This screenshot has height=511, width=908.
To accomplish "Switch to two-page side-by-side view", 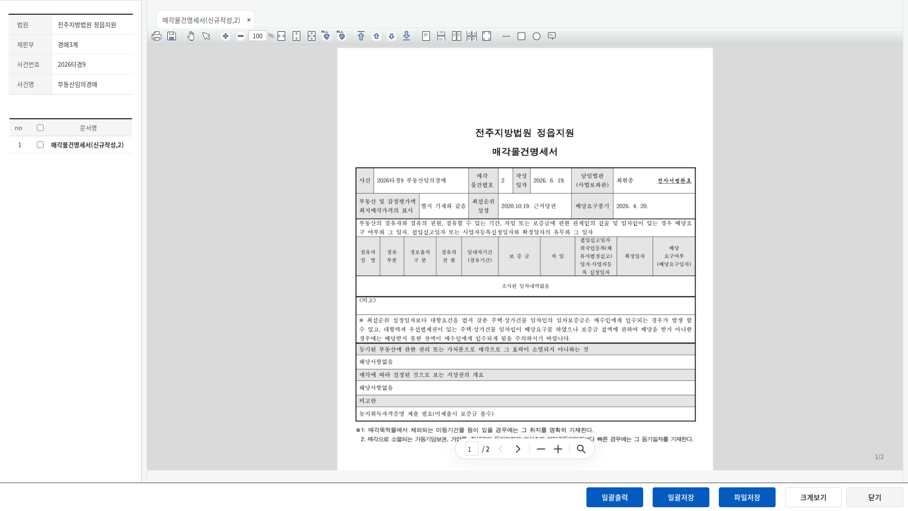I will tap(456, 36).
